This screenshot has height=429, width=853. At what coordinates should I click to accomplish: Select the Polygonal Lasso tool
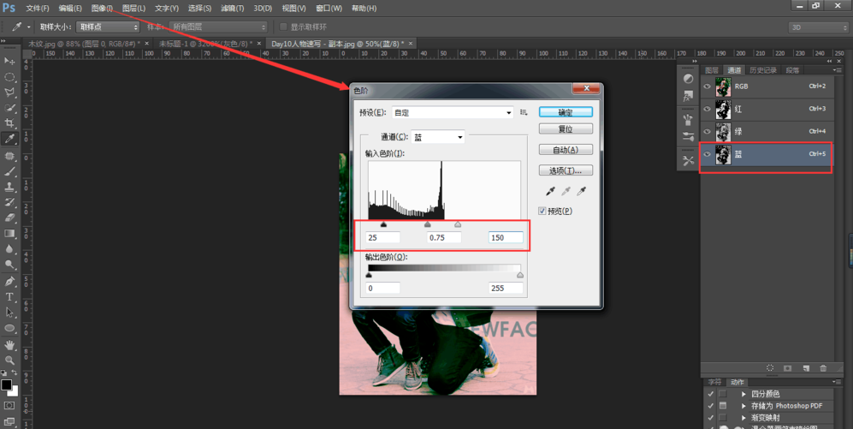click(x=9, y=92)
